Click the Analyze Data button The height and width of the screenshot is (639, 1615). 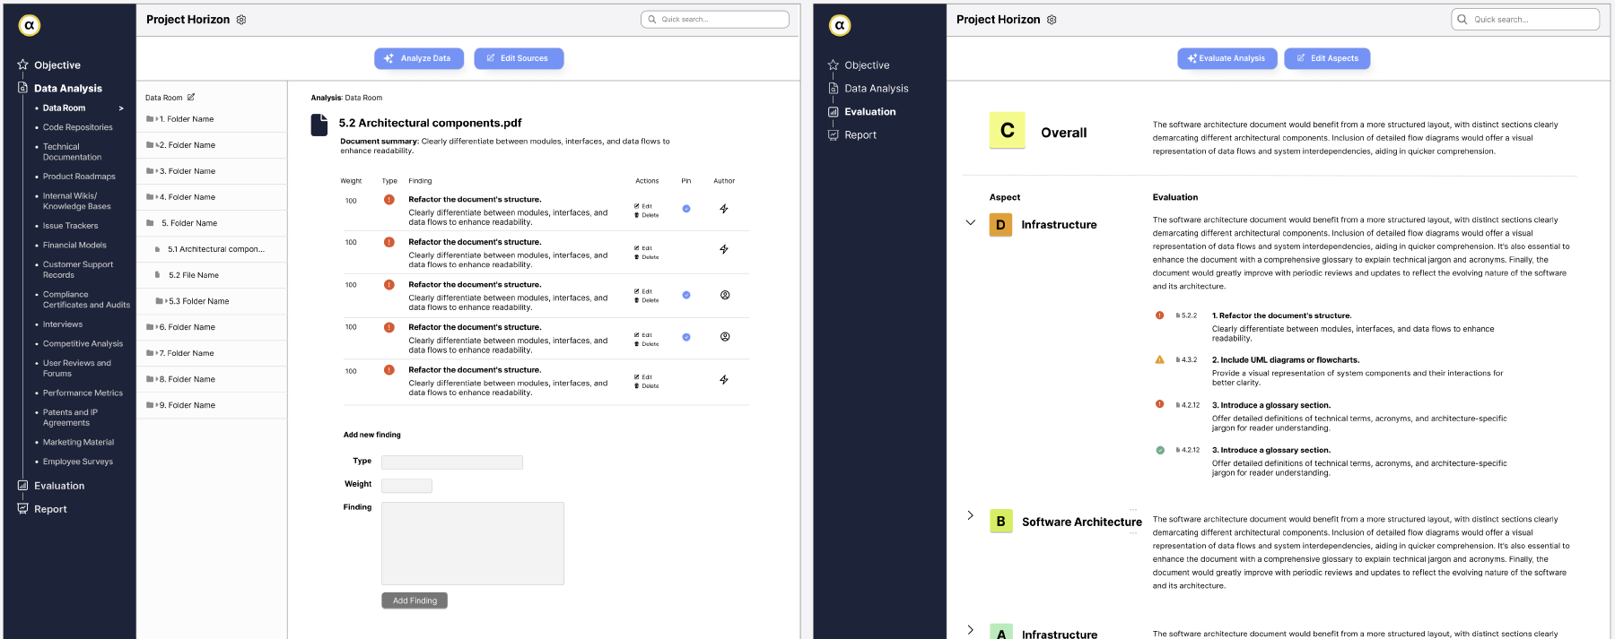[x=419, y=58]
